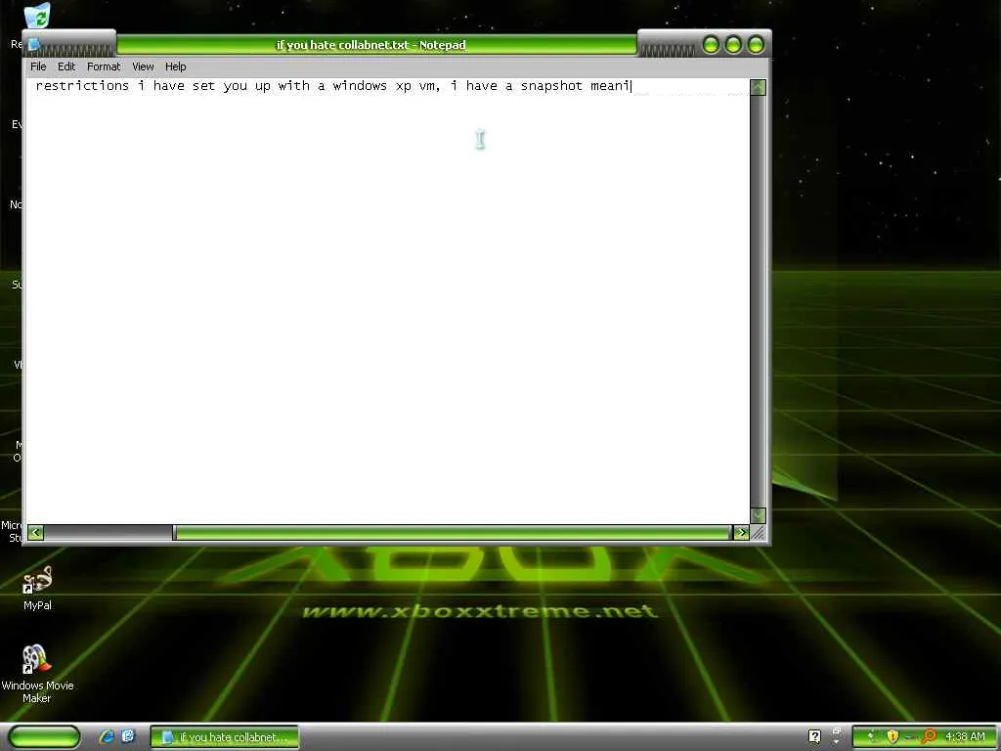The height and width of the screenshot is (751, 1001).
Task: Open the Help menu
Action: click(x=176, y=66)
